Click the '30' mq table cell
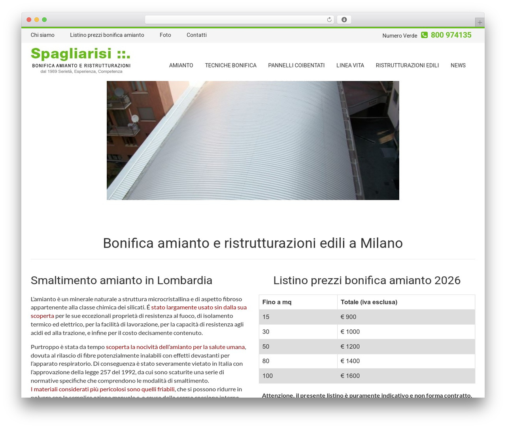Screen dimensions: 506x428 (298, 332)
